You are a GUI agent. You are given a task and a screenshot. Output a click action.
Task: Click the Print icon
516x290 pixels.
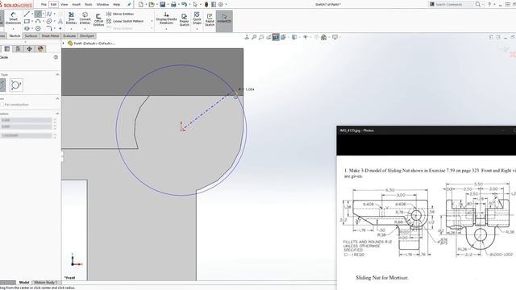pos(173,5)
